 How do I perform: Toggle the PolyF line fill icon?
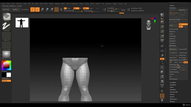[162, 86]
